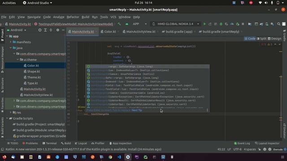The width and height of the screenshot is (287, 161).
Task: Open the Refactor menu
Action: click(x=73, y=17)
